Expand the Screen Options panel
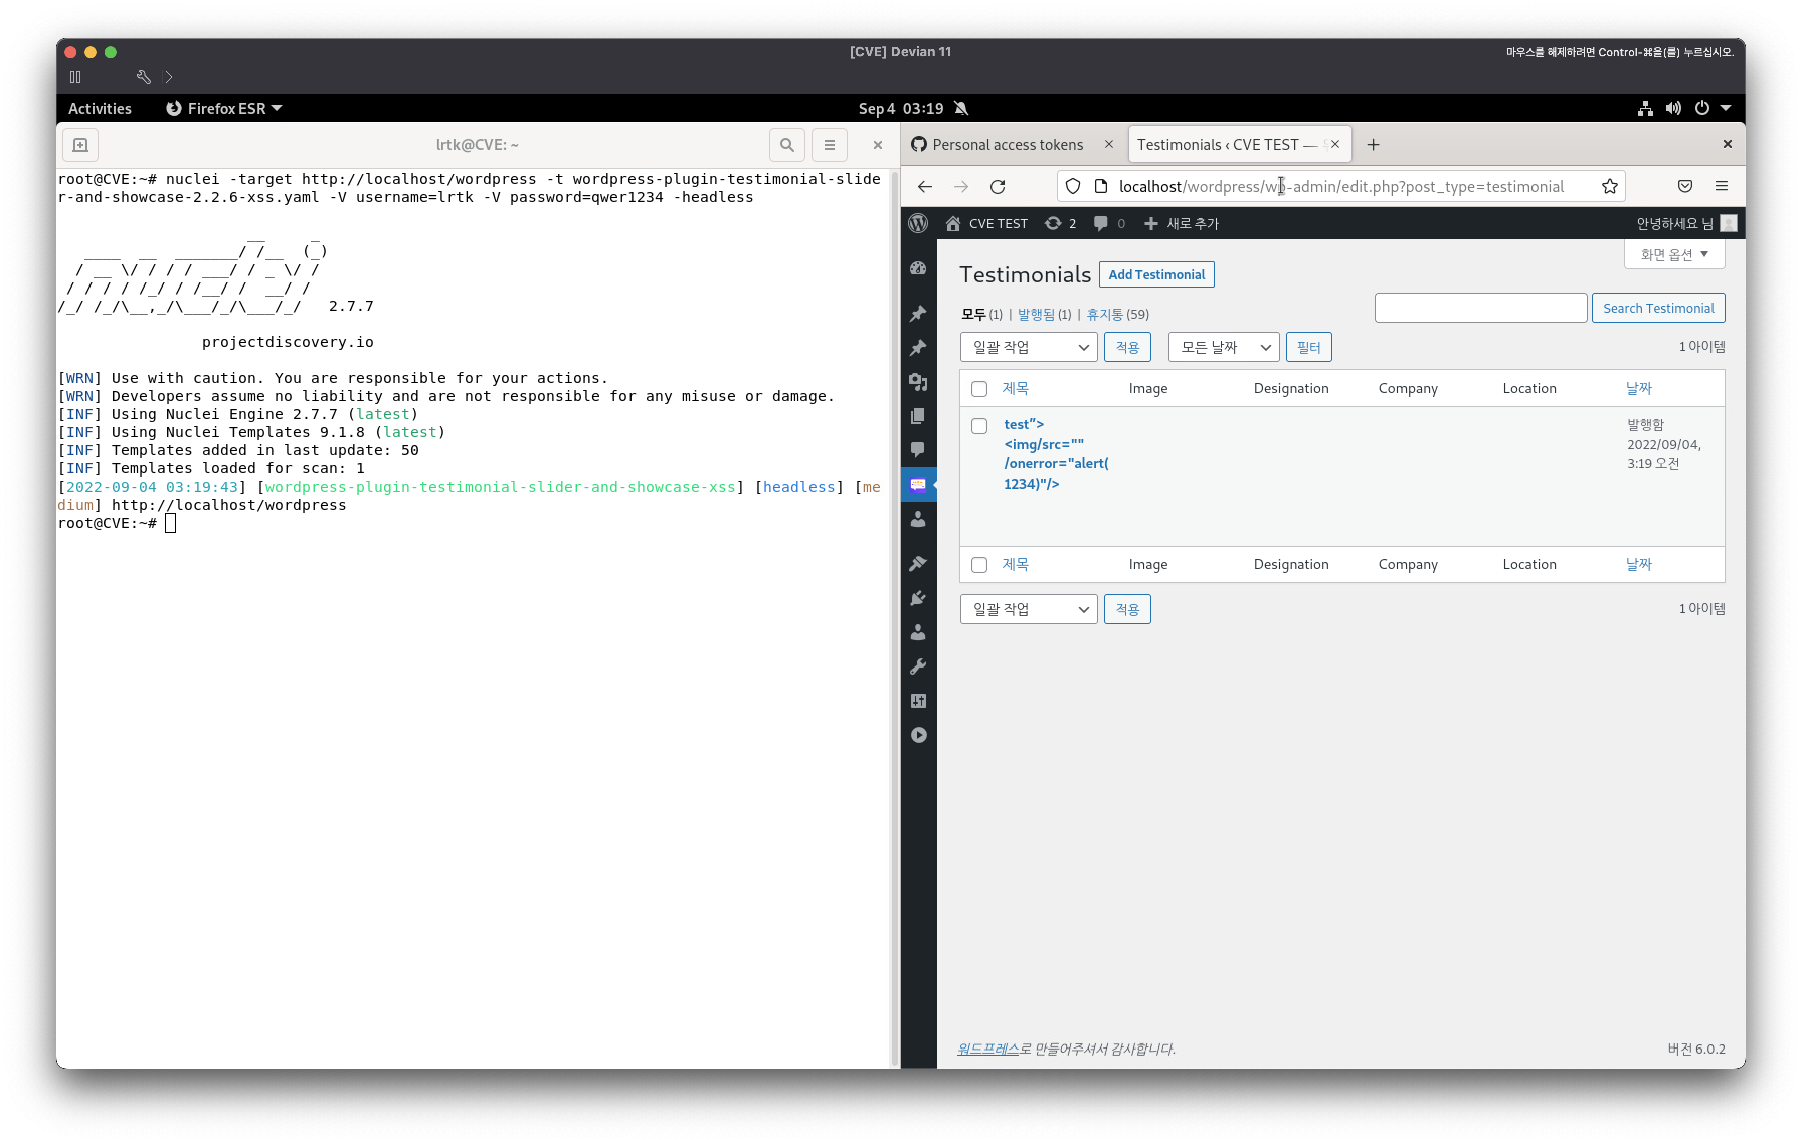The width and height of the screenshot is (1802, 1143). click(1673, 255)
